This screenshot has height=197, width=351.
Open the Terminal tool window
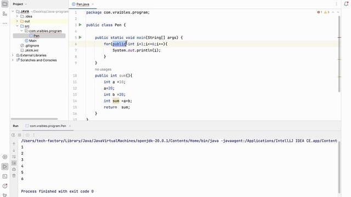tap(5, 176)
